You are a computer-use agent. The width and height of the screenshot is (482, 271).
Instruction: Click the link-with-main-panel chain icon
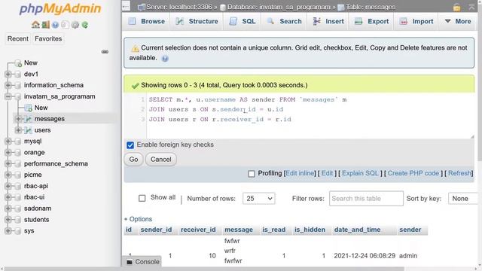[105, 52]
